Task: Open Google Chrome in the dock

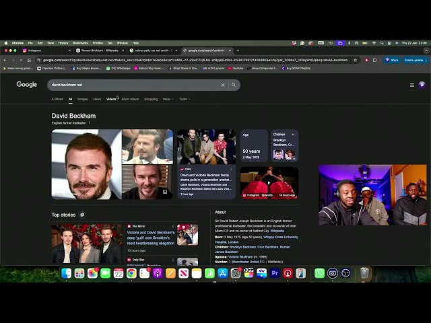Action: [131, 273]
